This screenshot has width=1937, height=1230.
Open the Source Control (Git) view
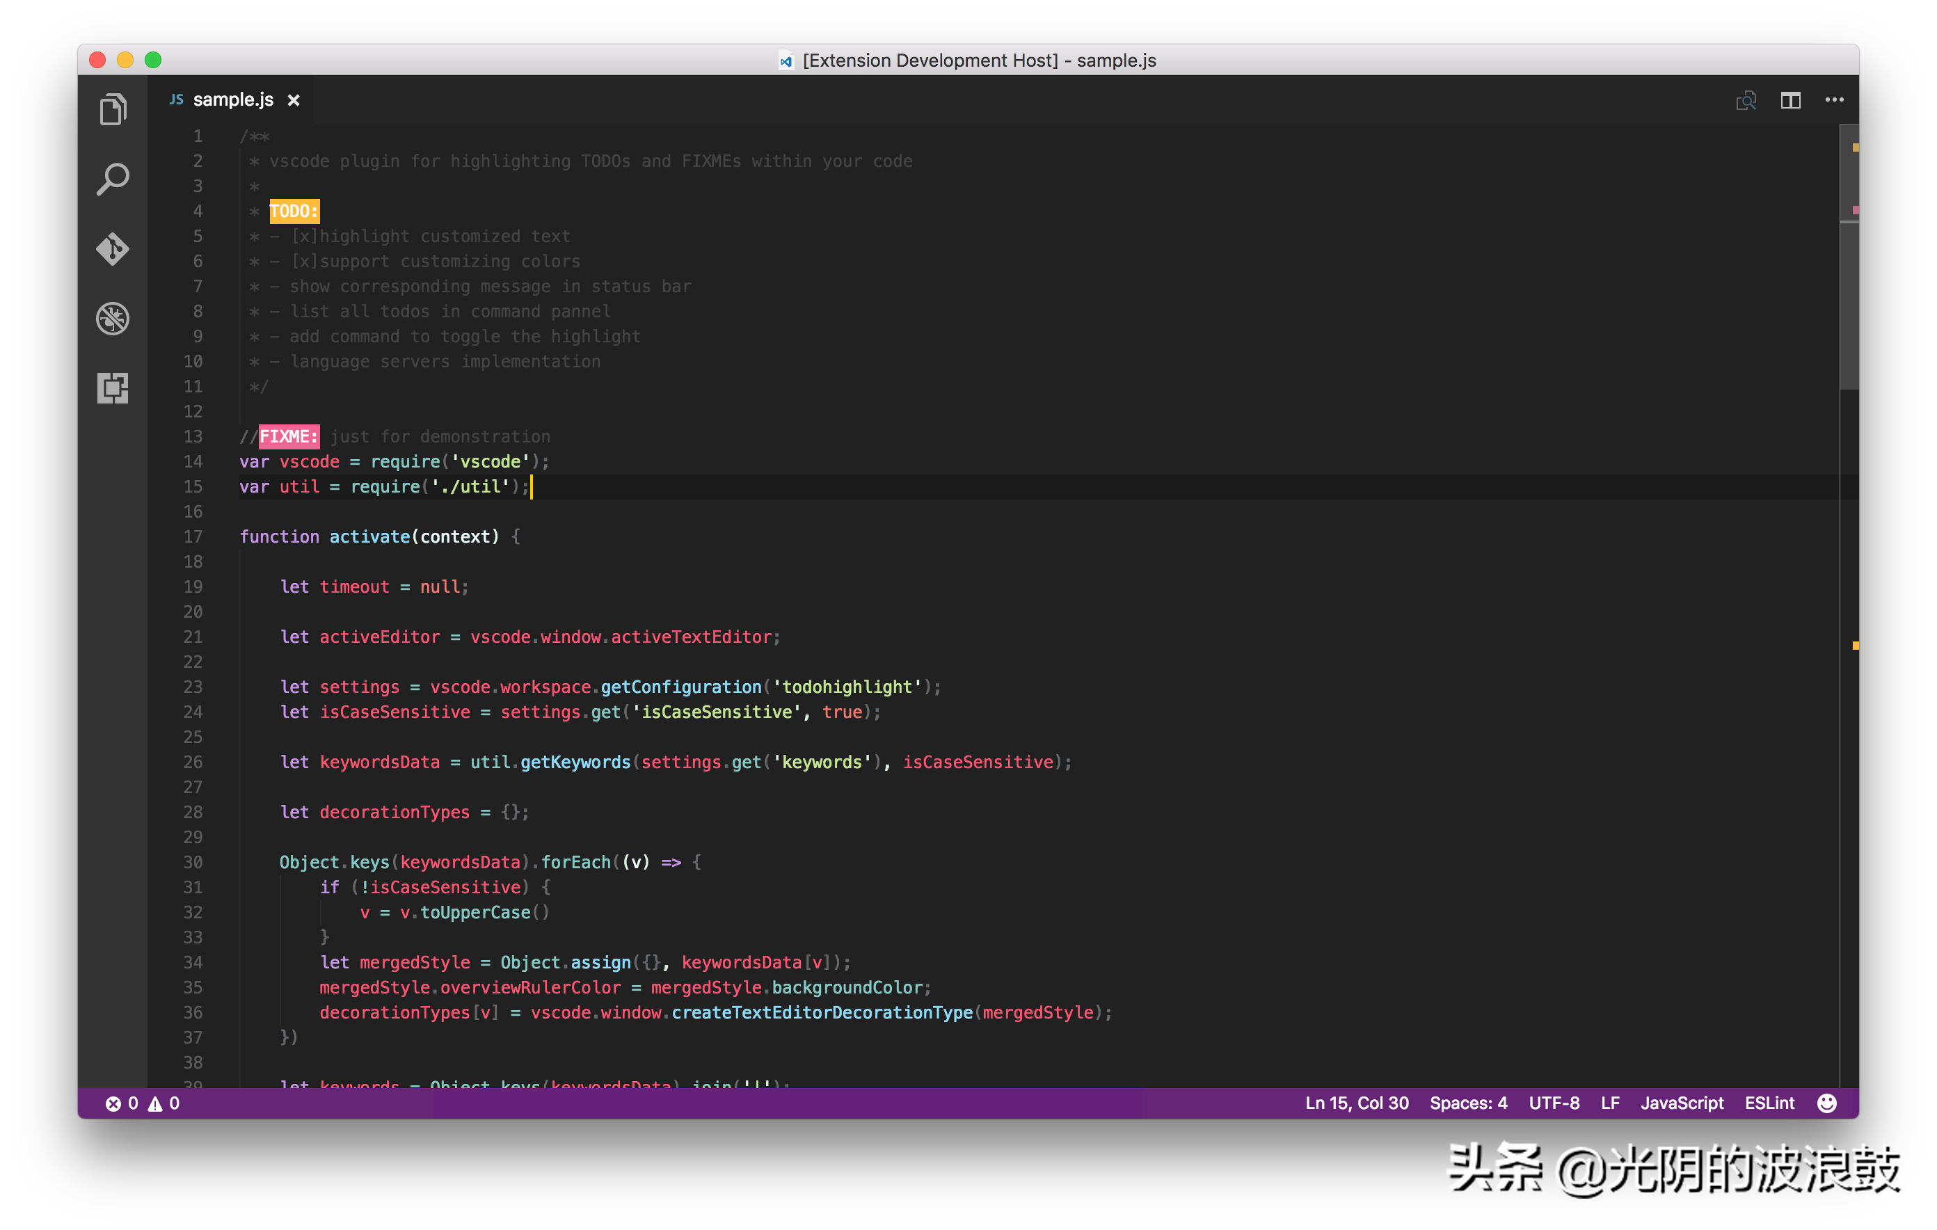point(113,248)
